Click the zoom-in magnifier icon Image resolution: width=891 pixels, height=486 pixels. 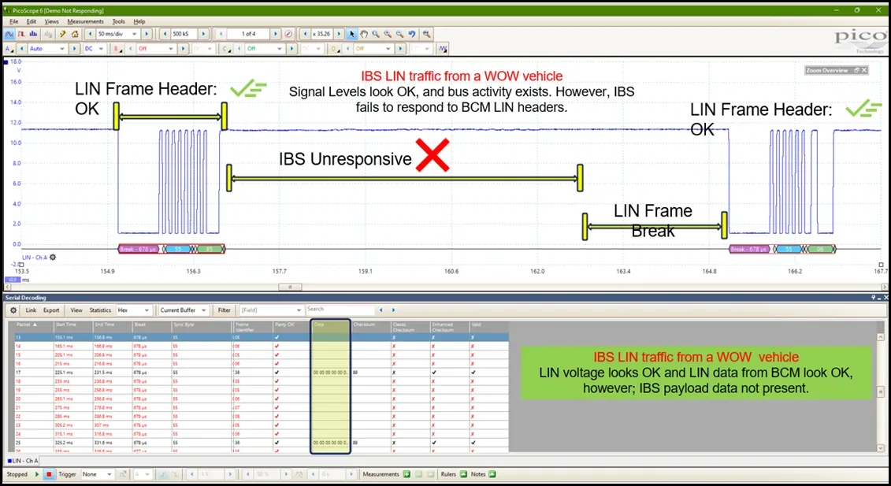point(388,34)
